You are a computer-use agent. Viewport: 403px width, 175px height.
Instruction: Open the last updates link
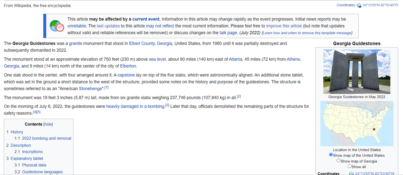coord(108,26)
